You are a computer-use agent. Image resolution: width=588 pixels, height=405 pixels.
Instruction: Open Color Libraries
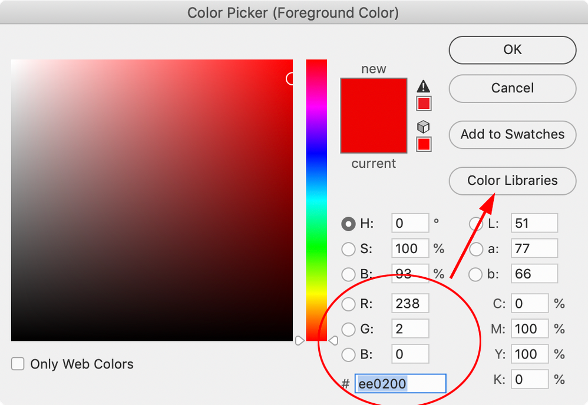pyautogui.click(x=512, y=181)
